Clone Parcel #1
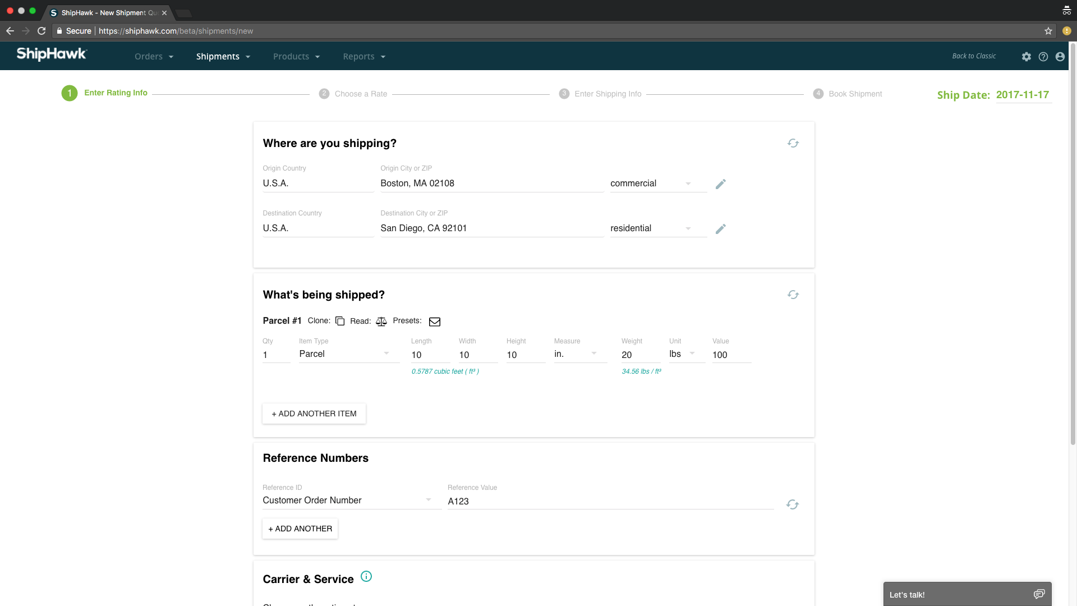This screenshot has width=1077, height=606. (340, 321)
